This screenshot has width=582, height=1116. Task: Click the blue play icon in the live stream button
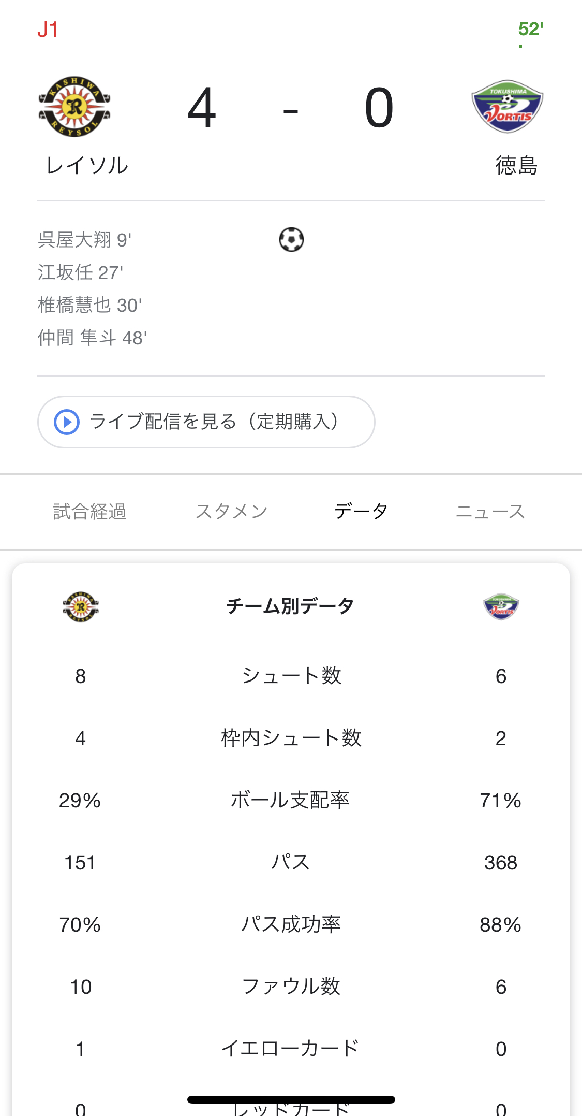pyautogui.click(x=67, y=422)
